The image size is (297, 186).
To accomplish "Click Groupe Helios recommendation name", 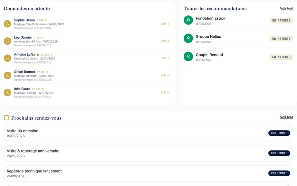I will tap(208, 37).
